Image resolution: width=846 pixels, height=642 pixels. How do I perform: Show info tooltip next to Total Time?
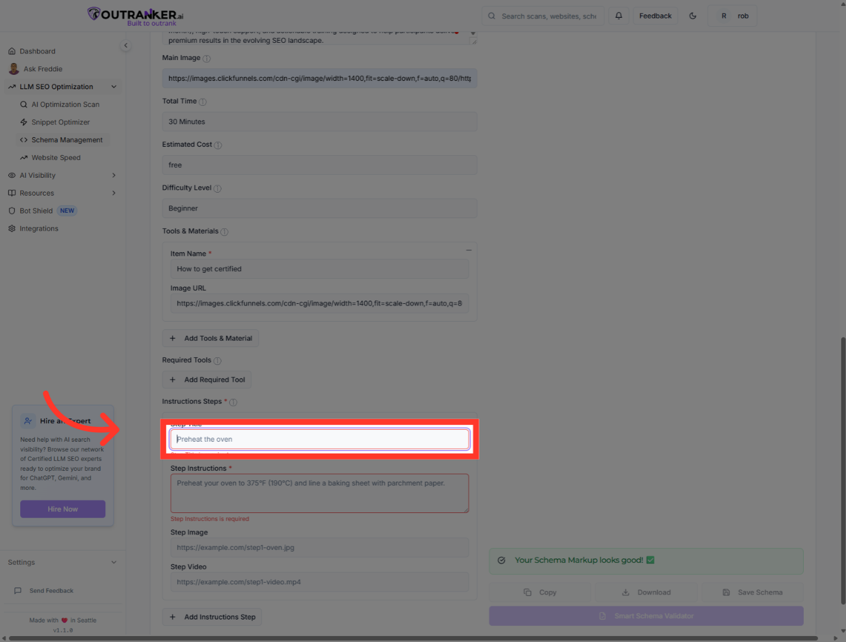tap(202, 102)
